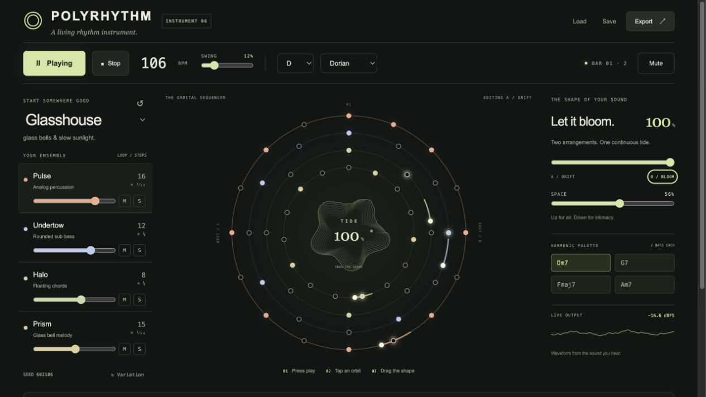Mute the Prism track with M
706x397 pixels.
(x=124, y=349)
